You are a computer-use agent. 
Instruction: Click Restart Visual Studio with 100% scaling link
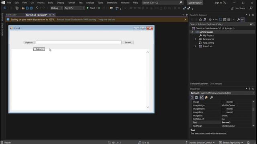click(x=77, y=20)
